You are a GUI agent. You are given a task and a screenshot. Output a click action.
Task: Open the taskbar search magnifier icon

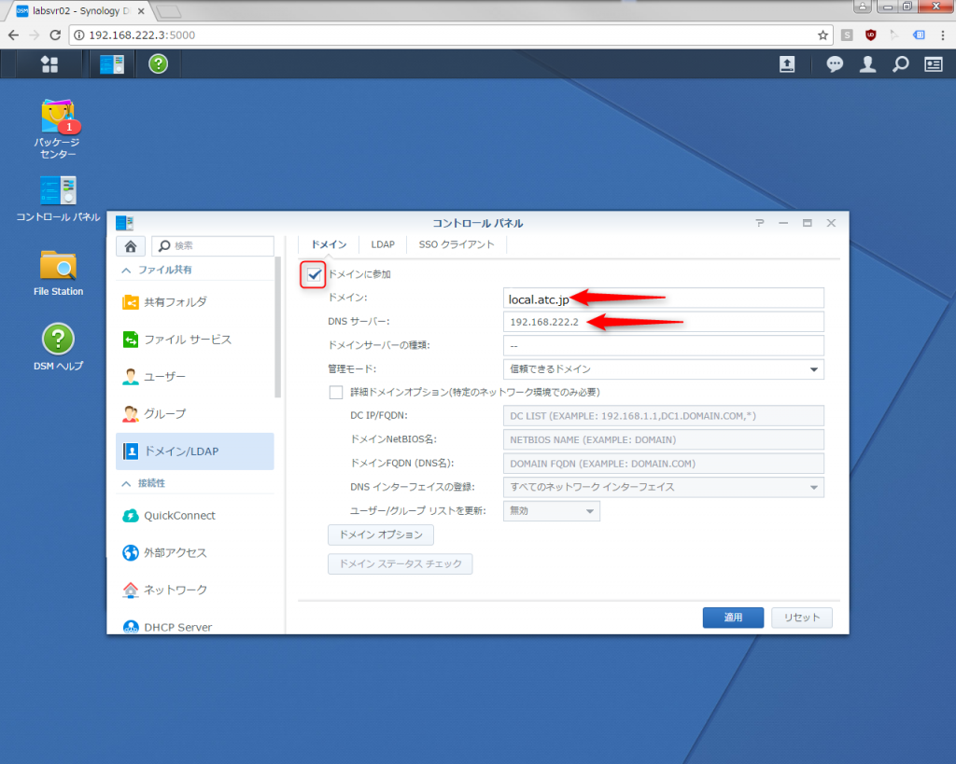click(900, 63)
